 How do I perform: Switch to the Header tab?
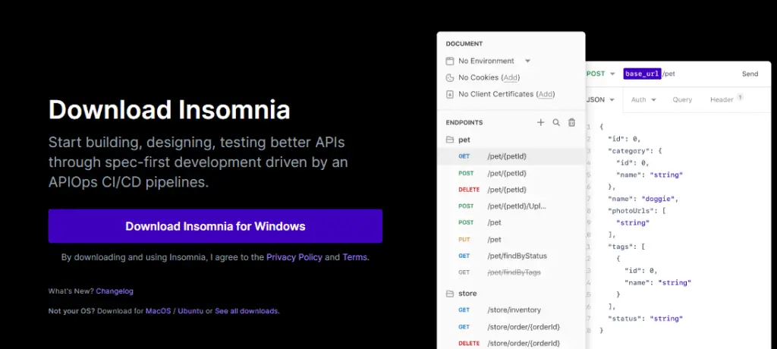(722, 99)
